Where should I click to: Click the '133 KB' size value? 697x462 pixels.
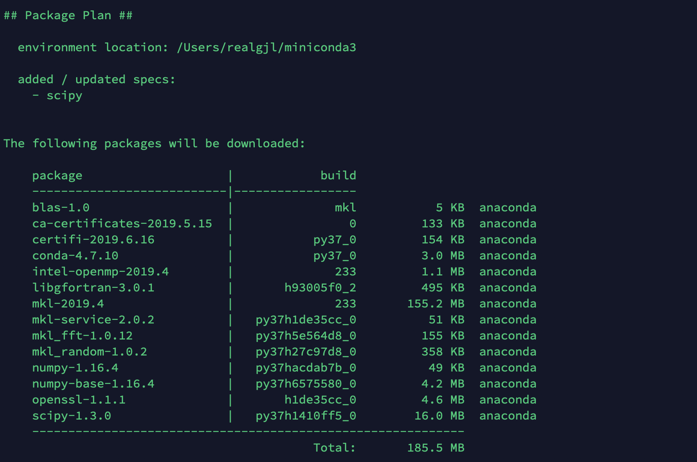click(x=443, y=224)
